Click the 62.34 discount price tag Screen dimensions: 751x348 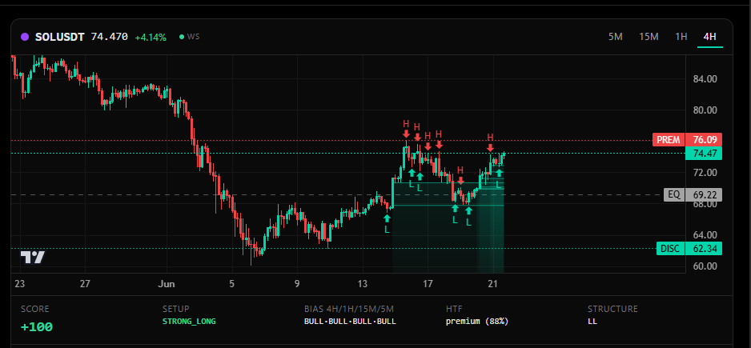(x=704, y=249)
